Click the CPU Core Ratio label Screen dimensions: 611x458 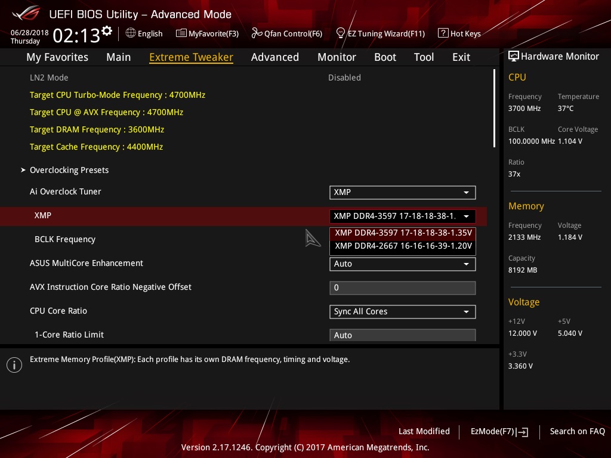(x=58, y=311)
